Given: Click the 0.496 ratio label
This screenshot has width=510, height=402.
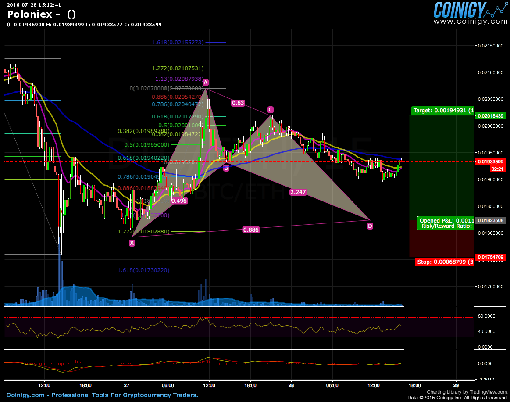Looking at the screenshot, I should 179,201.
